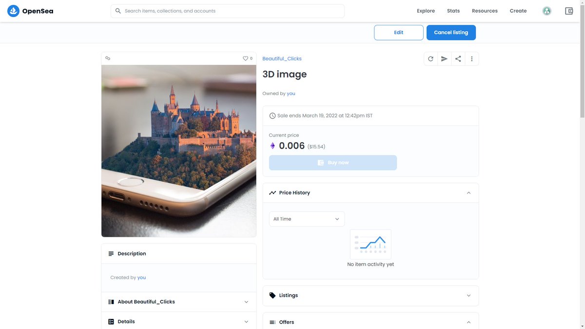Open the Explore menu
585x329 pixels.
(426, 11)
